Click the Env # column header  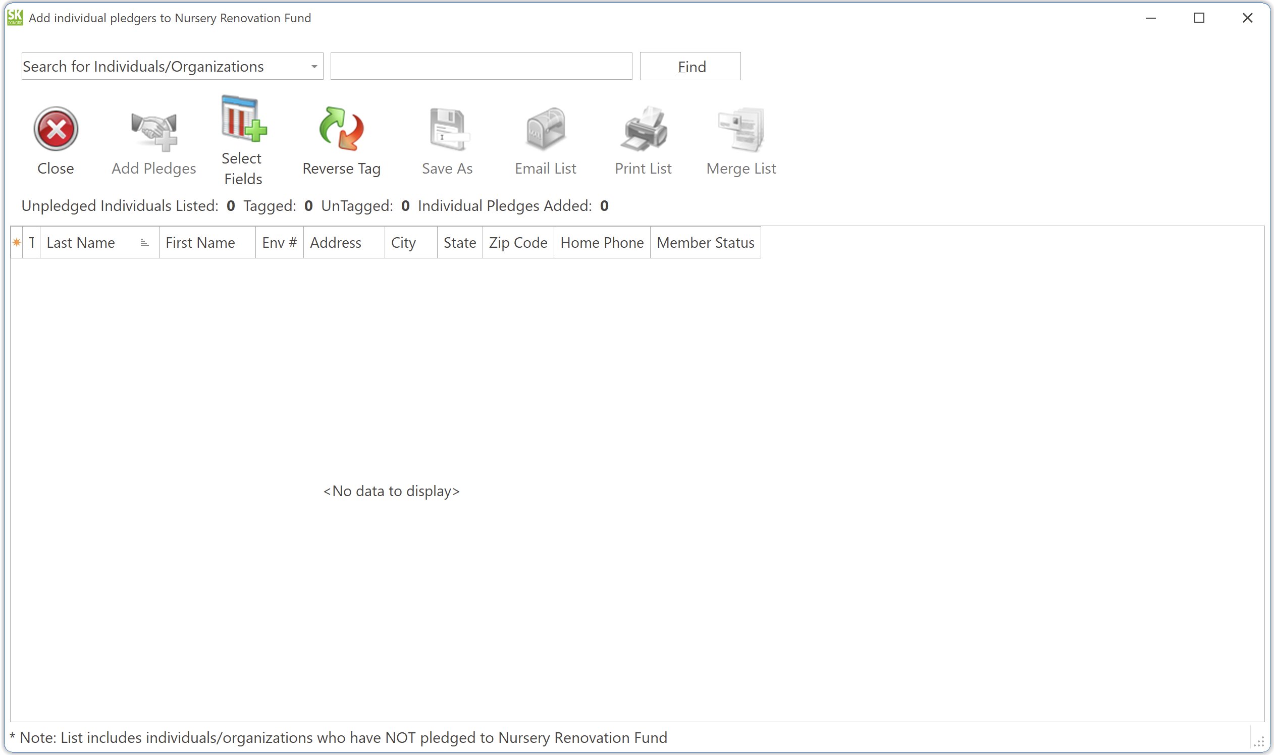point(279,243)
